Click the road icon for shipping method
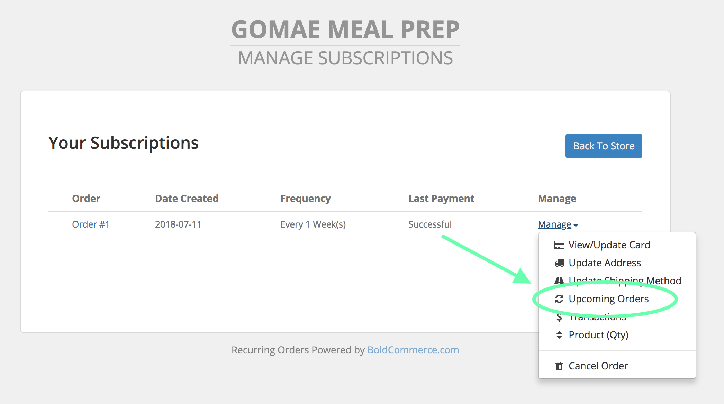The height and width of the screenshot is (404, 724). click(x=559, y=281)
